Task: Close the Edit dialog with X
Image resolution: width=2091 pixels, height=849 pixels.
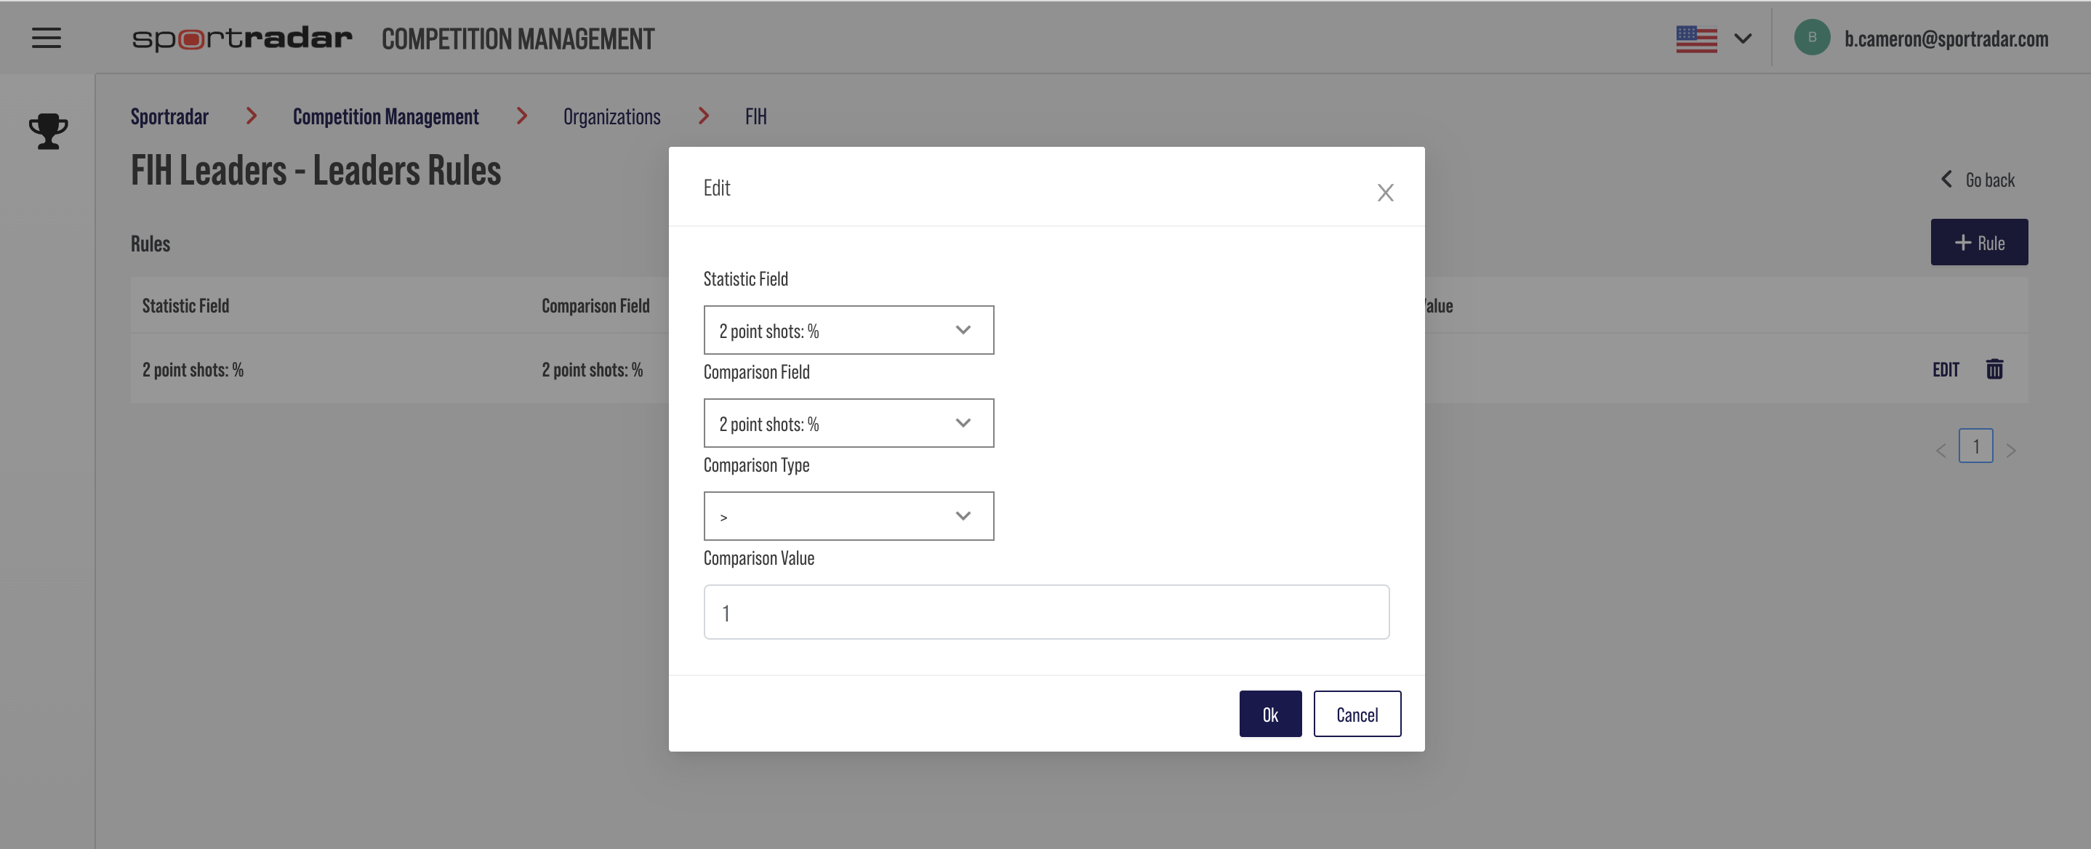Action: pyautogui.click(x=1386, y=193)
